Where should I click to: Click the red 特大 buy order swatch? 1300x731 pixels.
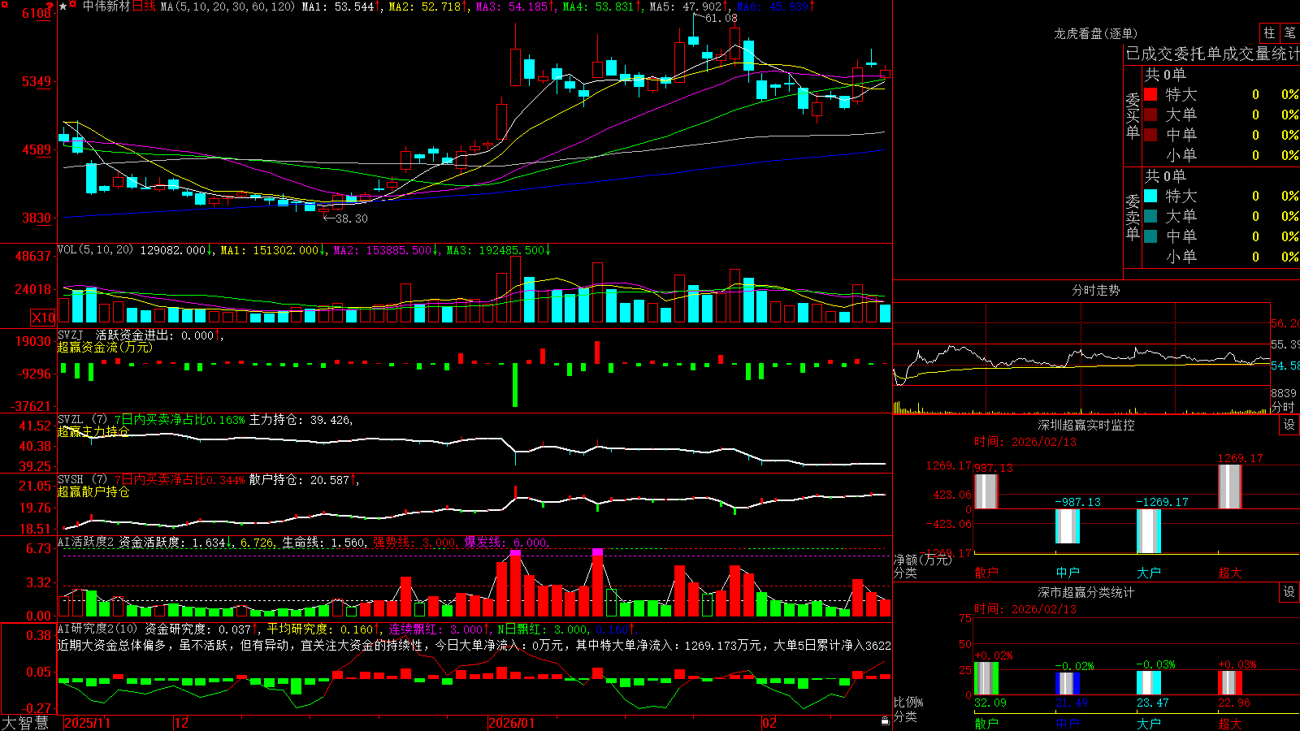(1150, 94)
